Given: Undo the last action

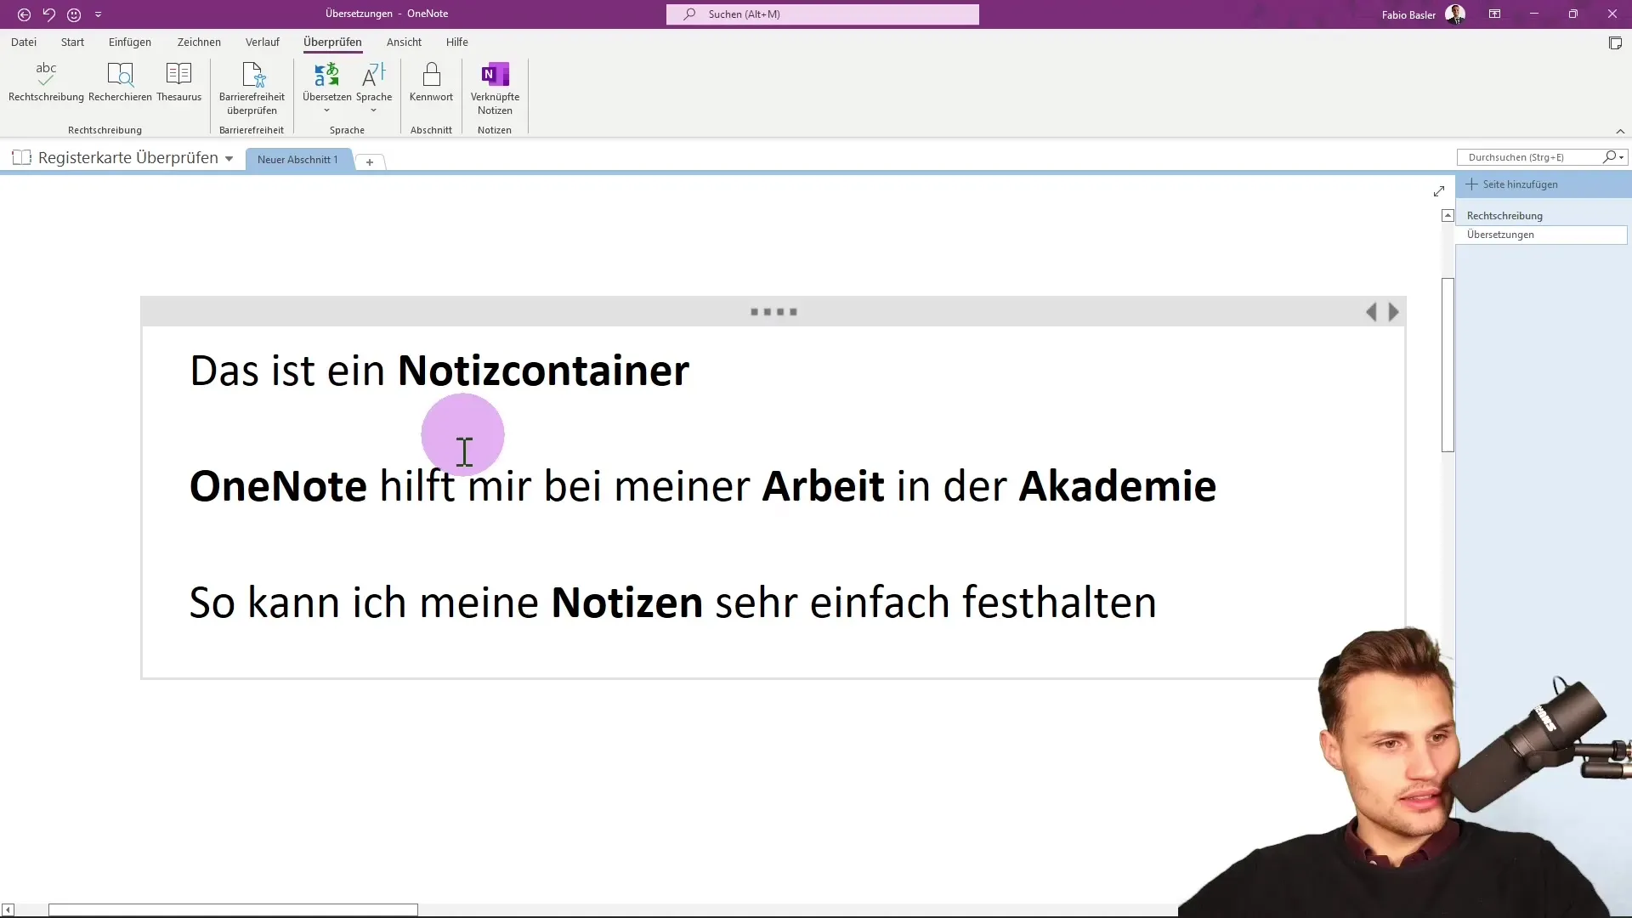Looking at the screenshot, I should 48,14.
